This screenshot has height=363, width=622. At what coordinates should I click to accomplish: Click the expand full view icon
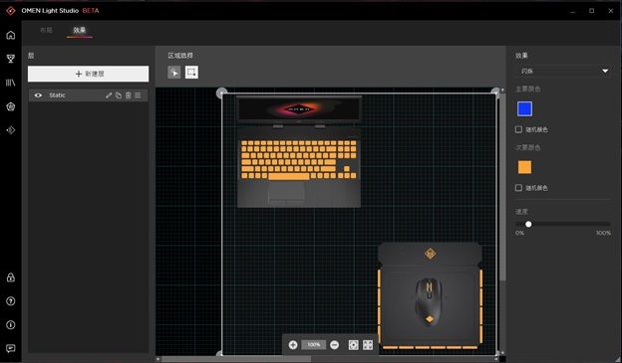(x=368, y=345)
